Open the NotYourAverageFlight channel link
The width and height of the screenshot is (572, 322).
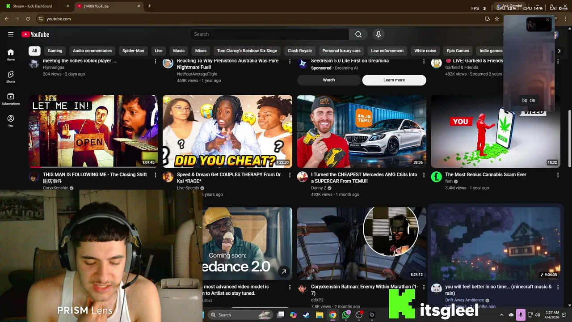tap(197, 74)
